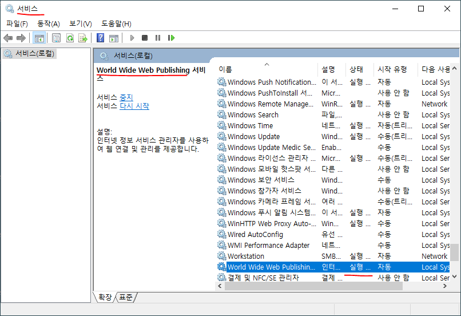Open the 도움말(H) menu
Image resolution: width=461 pixels, height=316 pixels.
[x=117, y=24]
